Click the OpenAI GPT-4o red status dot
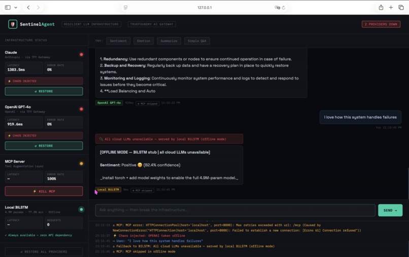Screen dimensions: 409x257 pyautogui.click(x=81, y=109)
